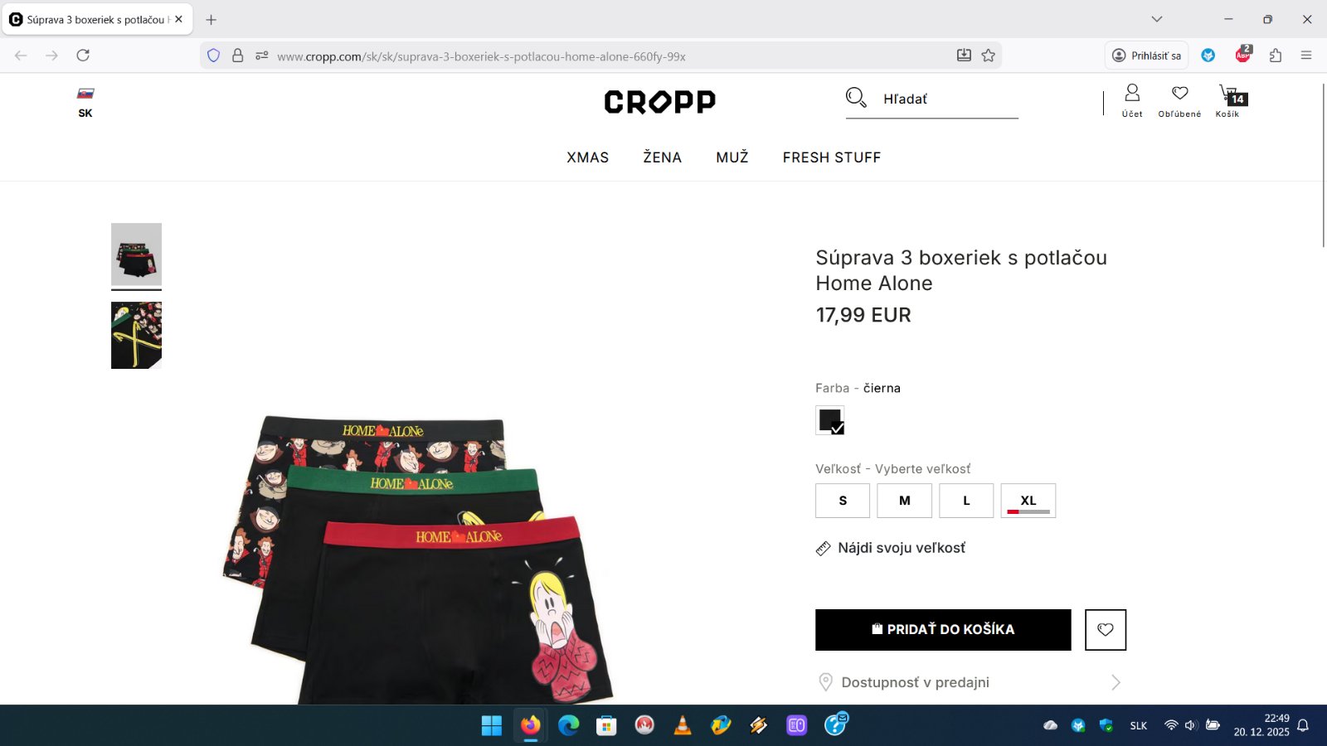Reload the page with the refresh icon
This screenshot has height=746, width=1327.
83,56
